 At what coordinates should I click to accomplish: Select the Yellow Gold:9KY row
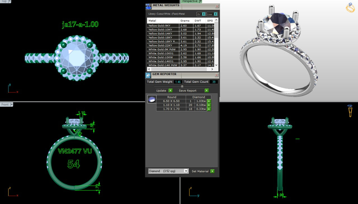181,25
